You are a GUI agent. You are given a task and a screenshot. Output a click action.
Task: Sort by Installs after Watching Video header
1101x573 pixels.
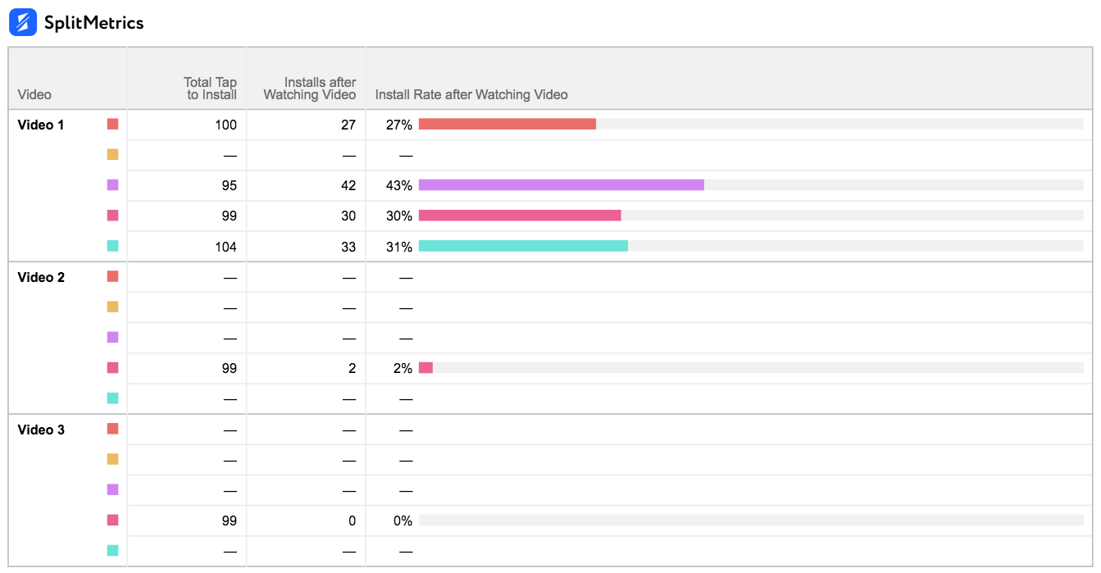point(309,88)
